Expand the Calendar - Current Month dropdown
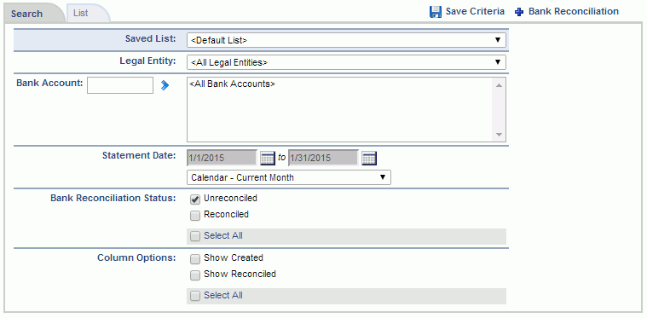This screenshot has height=318, width=647. pos(289,177)
